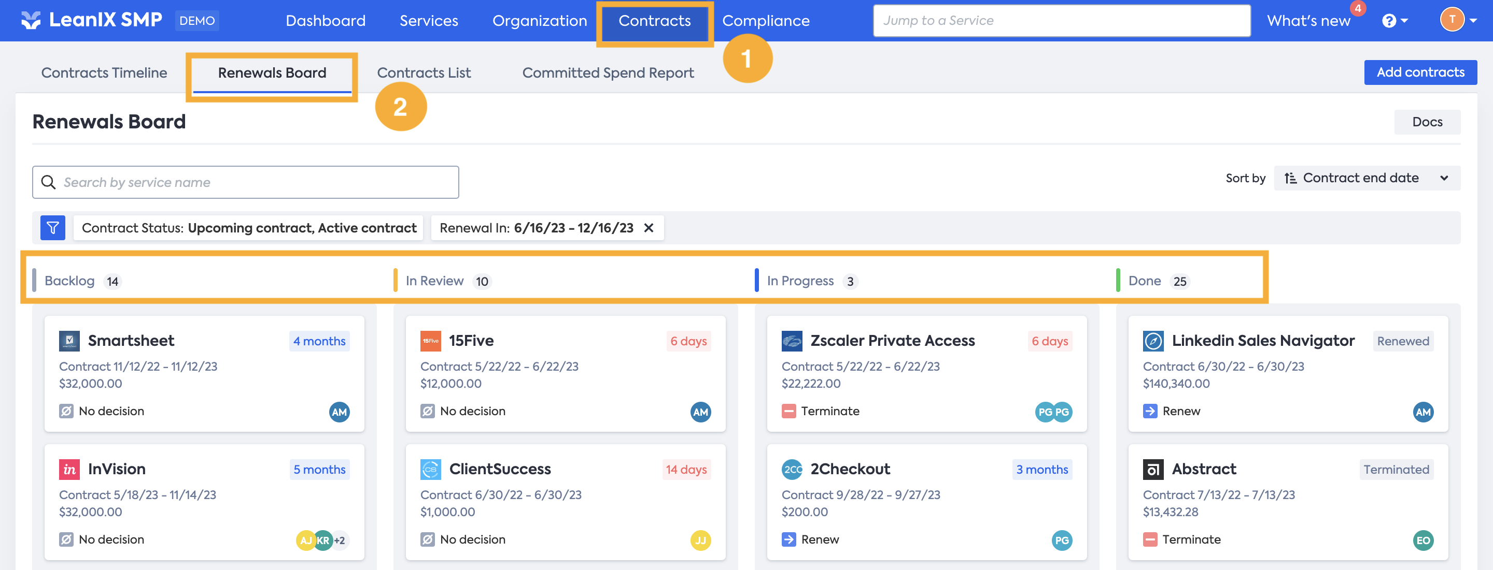Image resolution: width=1493 pixels, height=570 pixels.
Task: Click the ClientSuccess service logo icon
Action: point(430,470)
